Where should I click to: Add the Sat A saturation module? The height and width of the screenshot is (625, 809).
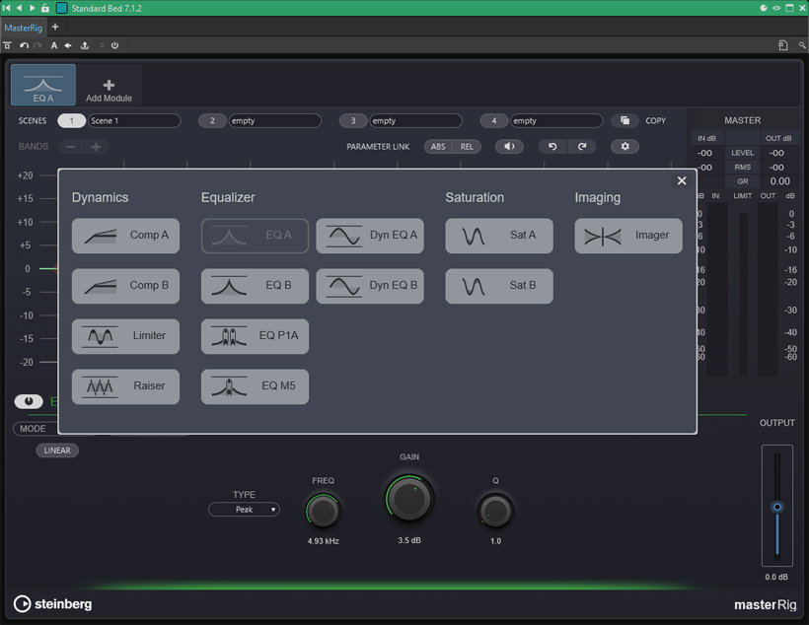pyautogui.click(x=499, y=236)
